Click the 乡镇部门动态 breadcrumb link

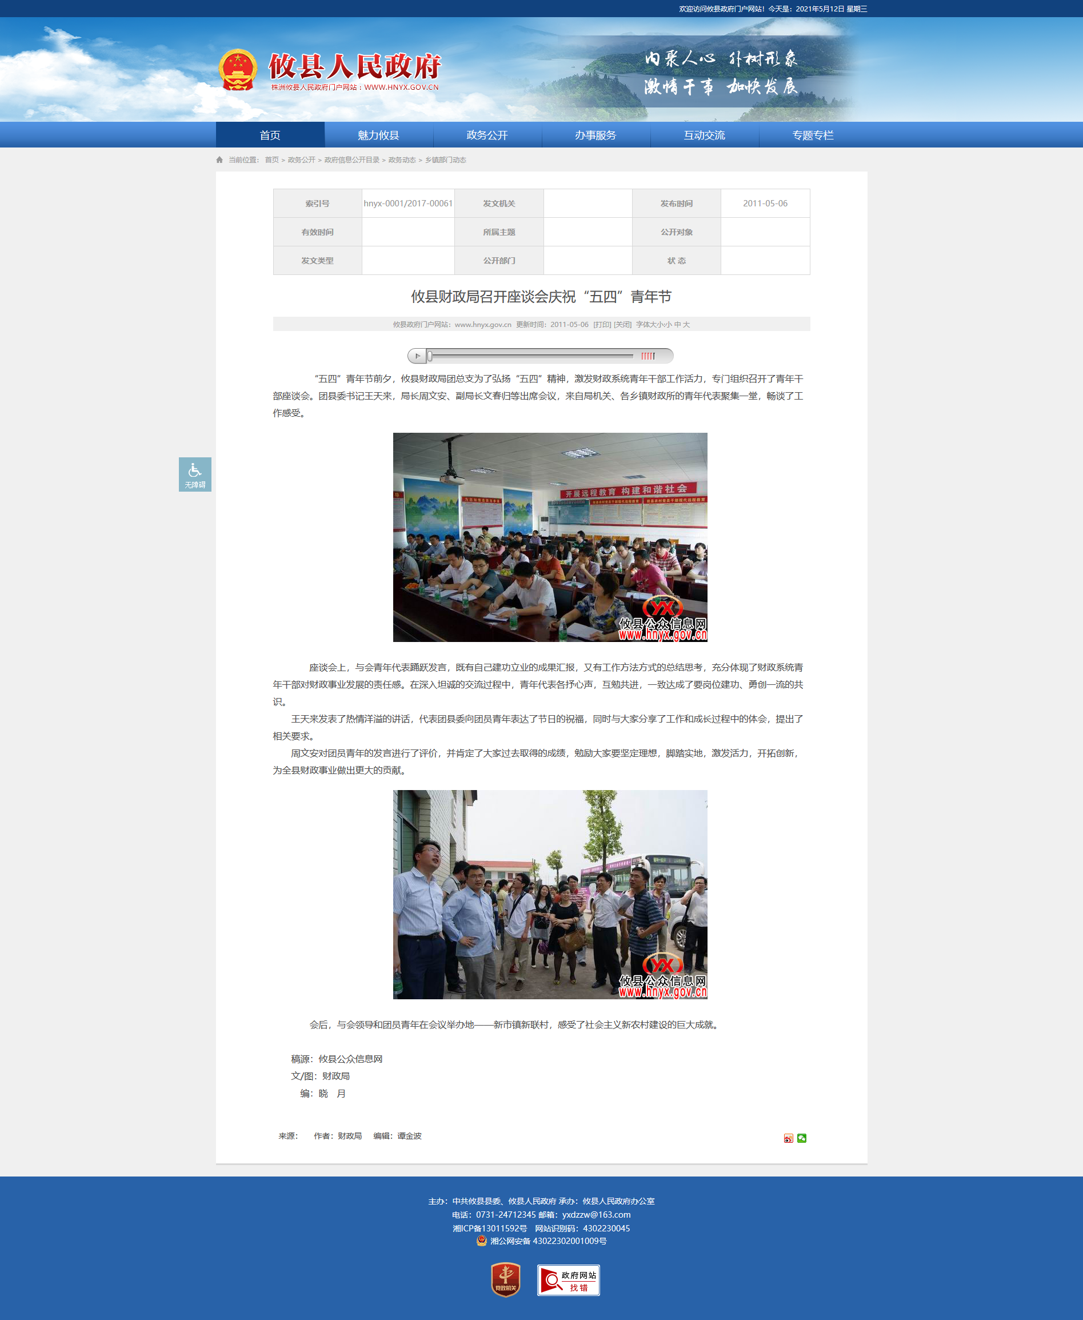point(445,159)
